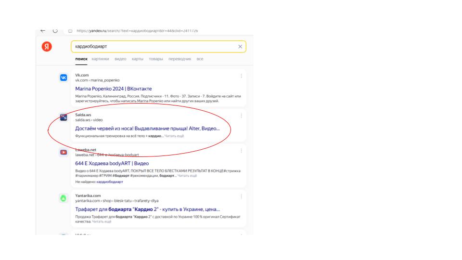Open Yandex home via red Я logo
The width and height of the screenshot is (462, 260).
pyautogui.click(x=47, y=47)
